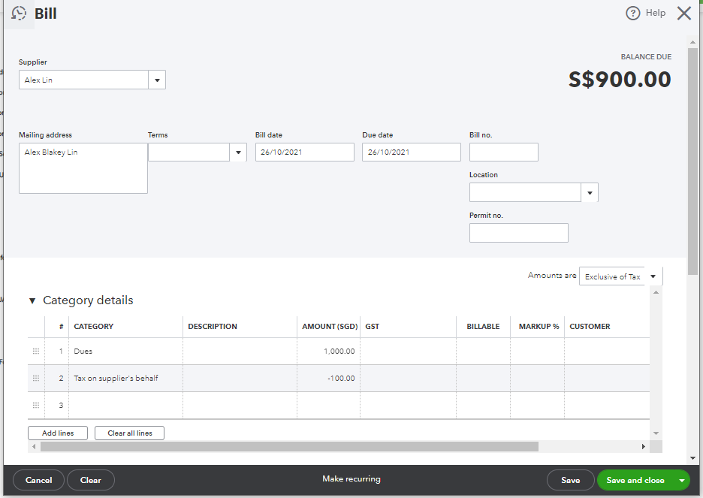Screen dimensions: 703x498
Task: Open the Location dropdown
Action: point(590,192)
